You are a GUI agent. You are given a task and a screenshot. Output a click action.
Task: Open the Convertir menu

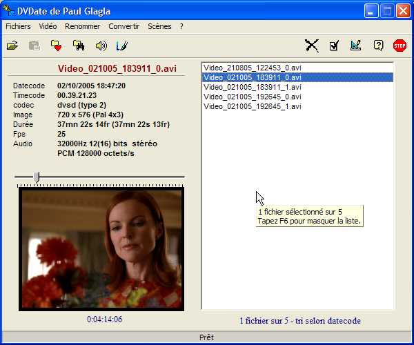124,26
